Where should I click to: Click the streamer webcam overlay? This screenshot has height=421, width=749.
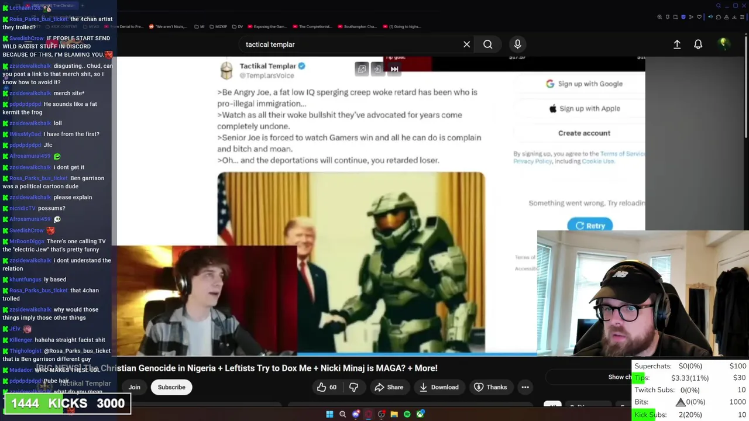[643, 294]
